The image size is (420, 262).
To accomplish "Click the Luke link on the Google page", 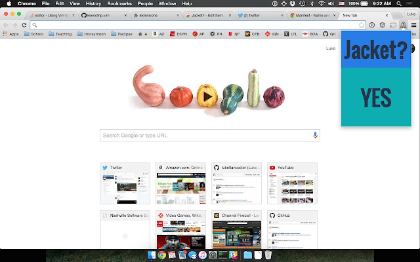I will coord(331,48).
